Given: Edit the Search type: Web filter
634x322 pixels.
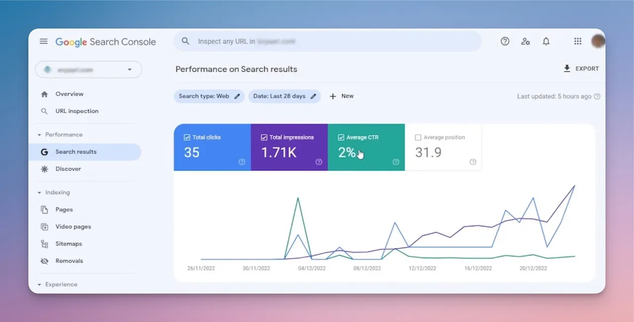Looking at the screenshot, I should click(209, 96).
